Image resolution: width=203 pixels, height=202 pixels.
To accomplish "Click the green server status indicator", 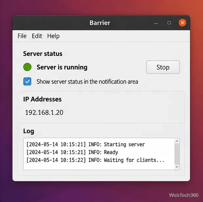I will click(27, 67).
